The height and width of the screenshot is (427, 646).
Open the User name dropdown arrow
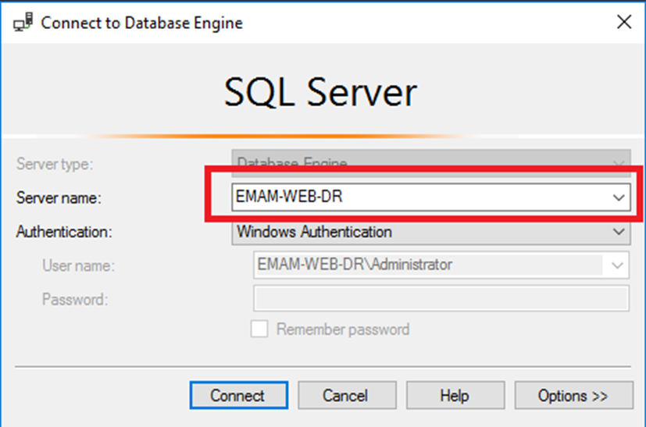[617, 265]
